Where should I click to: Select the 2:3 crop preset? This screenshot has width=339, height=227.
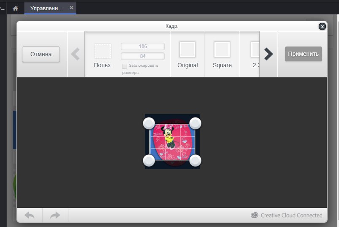point(255,55)
